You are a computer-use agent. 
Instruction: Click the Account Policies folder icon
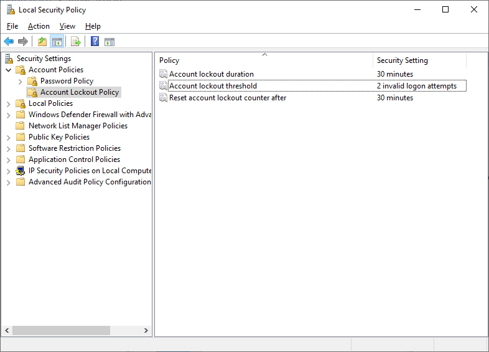coord(21,70)
